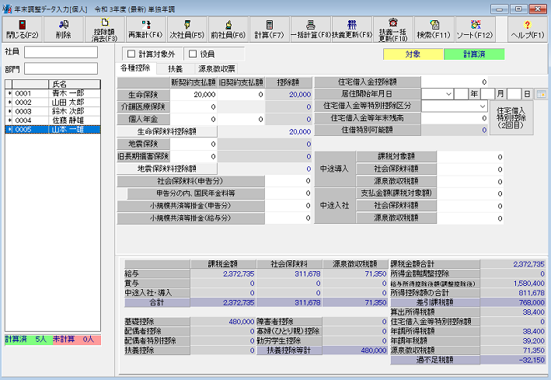Click the 社員 input field
The image size is (551, 380).
point(61,52)
